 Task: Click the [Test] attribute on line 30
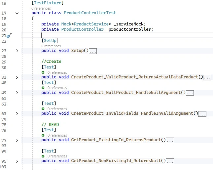(x=49, y=67)
